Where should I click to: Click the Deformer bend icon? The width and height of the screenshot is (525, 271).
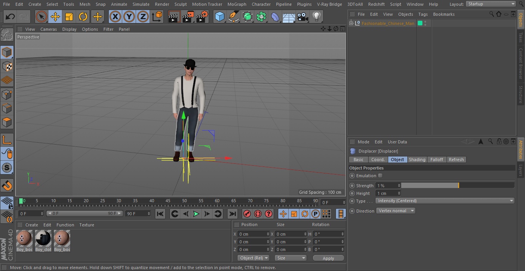pos(275,17)
